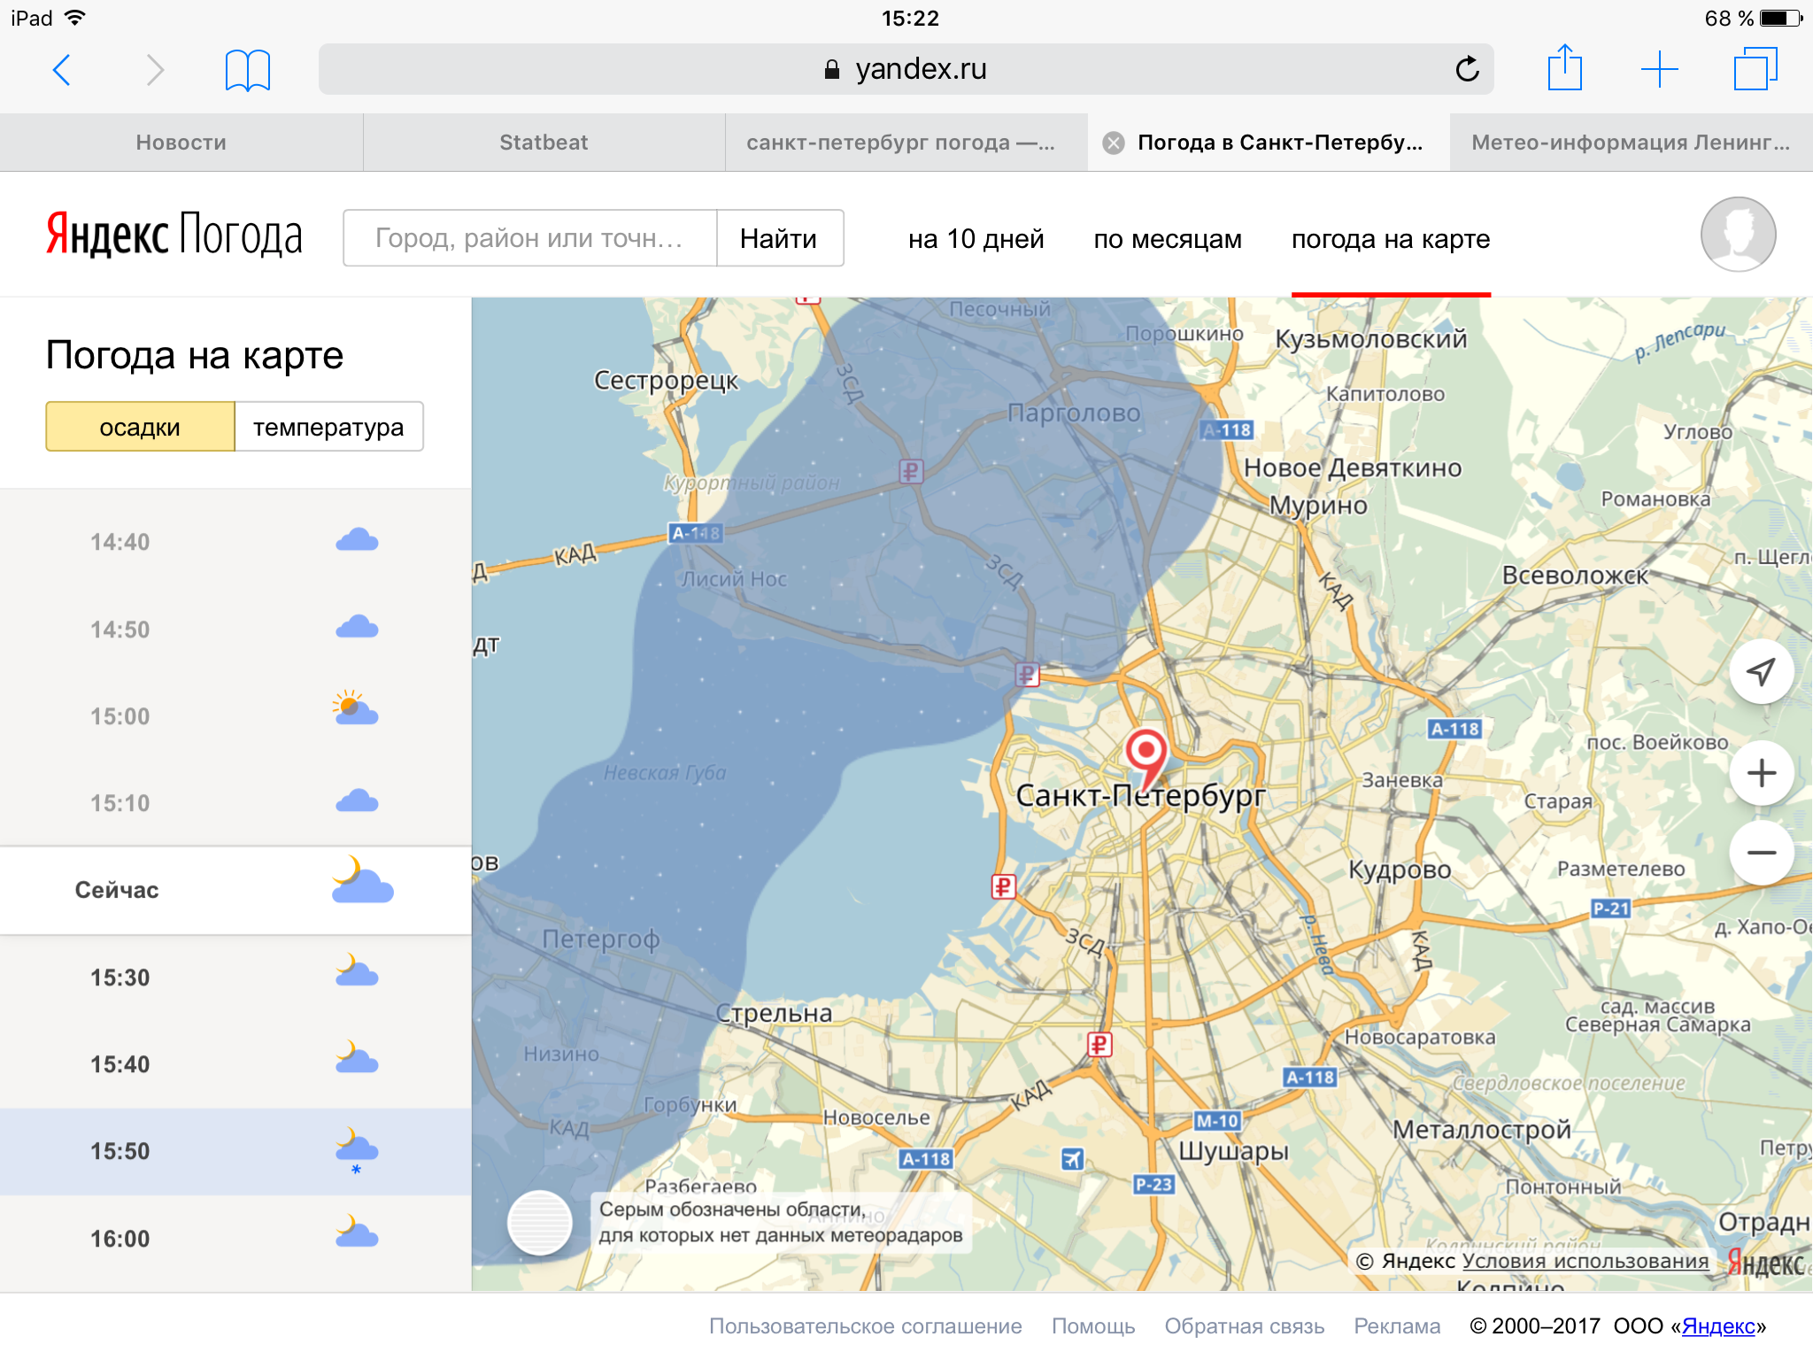Add a new tab with plus icon
Viewport: 1813px width, 1360px height.
tap(1659, 69)
